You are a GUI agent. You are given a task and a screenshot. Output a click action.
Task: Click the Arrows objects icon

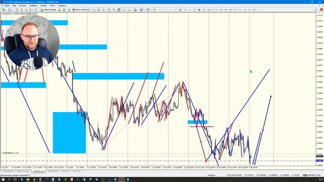209,10
